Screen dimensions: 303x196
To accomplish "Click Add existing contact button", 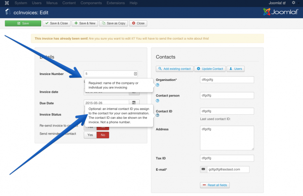I will pos(175,69).
